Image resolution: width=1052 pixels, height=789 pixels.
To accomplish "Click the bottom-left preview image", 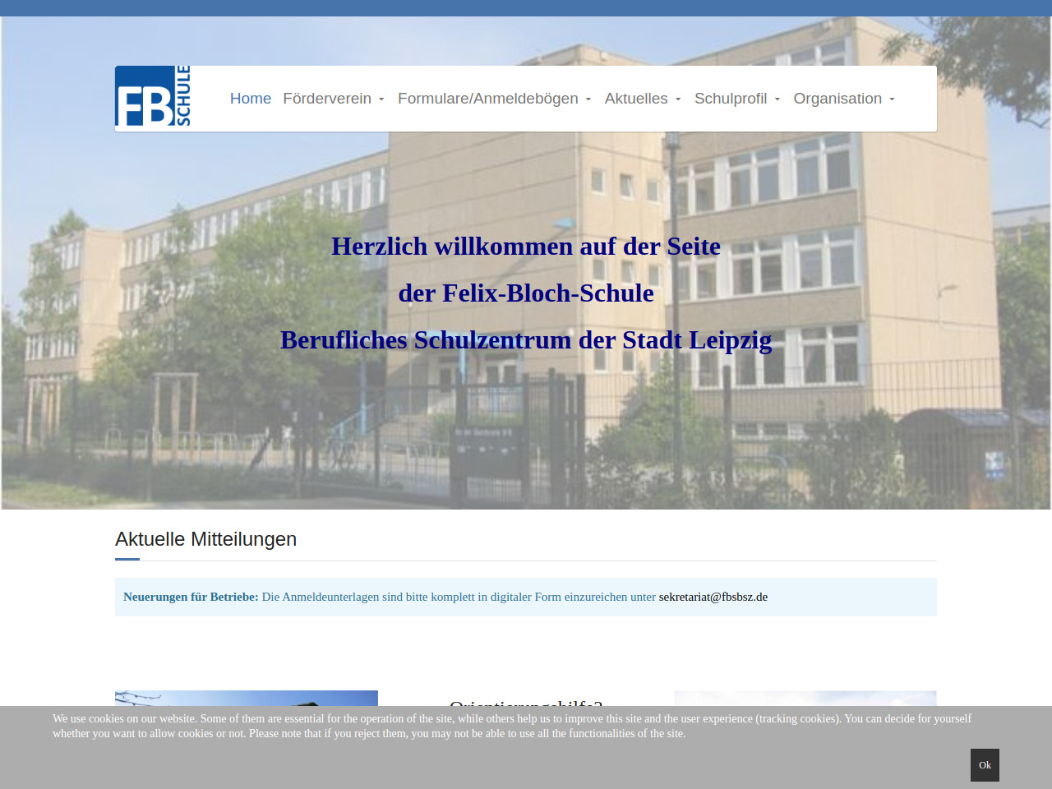I will coord(246,698).
